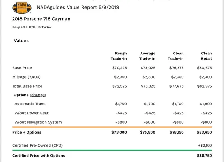Image resolution: width=224 pixels, height=162 pixels.
Task: Open the Options change link
Action: point(38,95)
